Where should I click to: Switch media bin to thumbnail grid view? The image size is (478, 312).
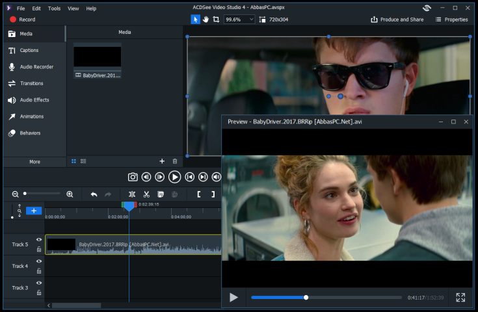tap(73, 161)
